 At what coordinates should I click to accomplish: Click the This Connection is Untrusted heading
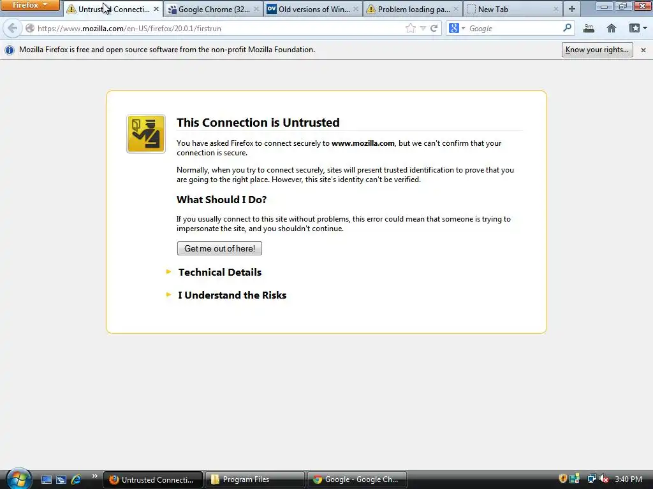click(x=258, y=123)
